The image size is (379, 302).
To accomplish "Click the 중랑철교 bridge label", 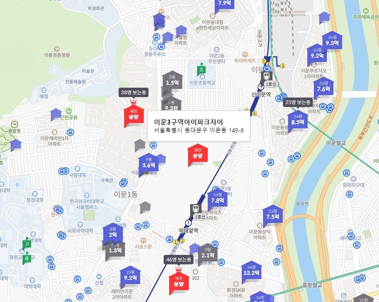I will (x=312, y=285).
